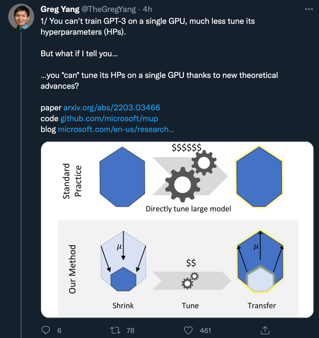Click the tweet text about GPT-3 hyperparameters
This screenshot has width=319, height=338.
coord(148,26)
